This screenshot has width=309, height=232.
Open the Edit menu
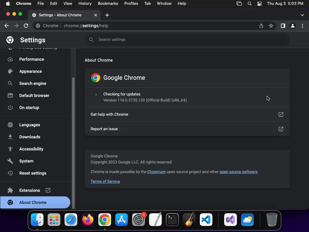[53, 4]
